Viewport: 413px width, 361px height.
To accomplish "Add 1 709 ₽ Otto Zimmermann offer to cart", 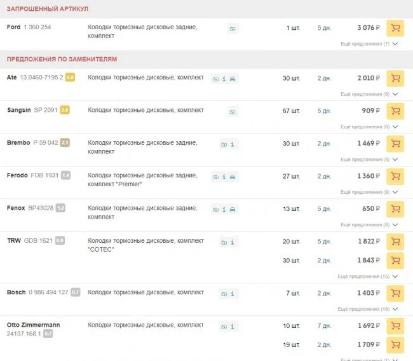I will 395,345.
